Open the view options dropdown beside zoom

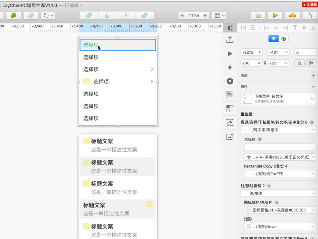pos(220,15)
